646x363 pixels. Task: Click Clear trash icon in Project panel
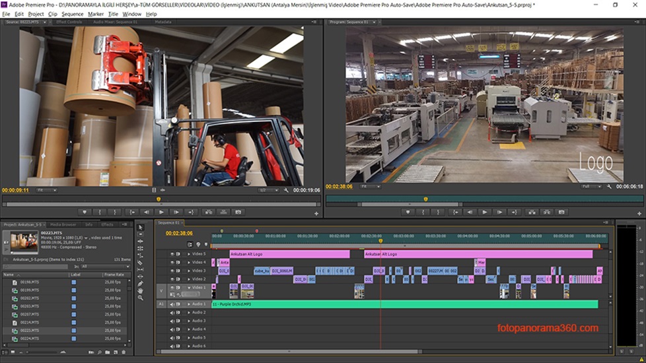124,352
